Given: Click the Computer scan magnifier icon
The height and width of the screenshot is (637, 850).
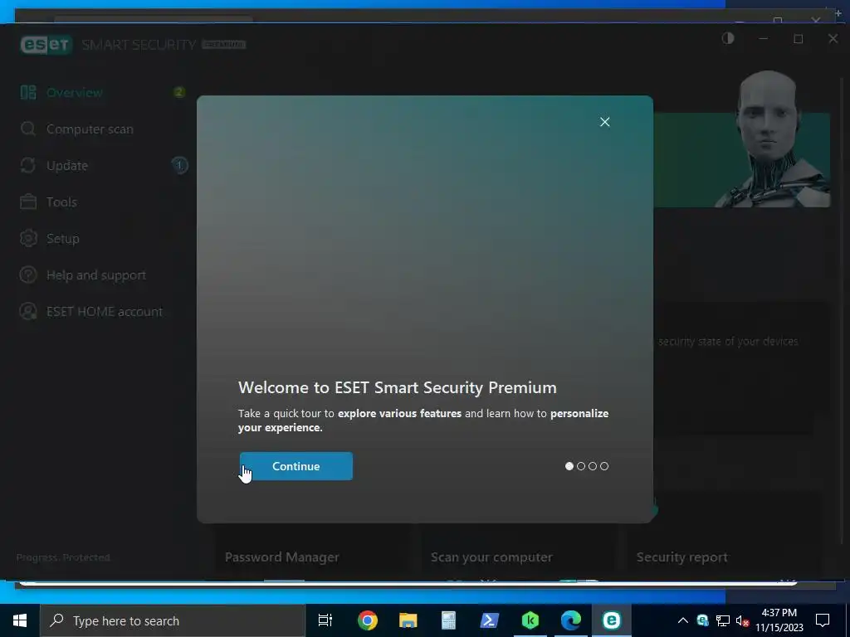Looking at the screenshot, I should pyautogui.click(x=28, y=129).
